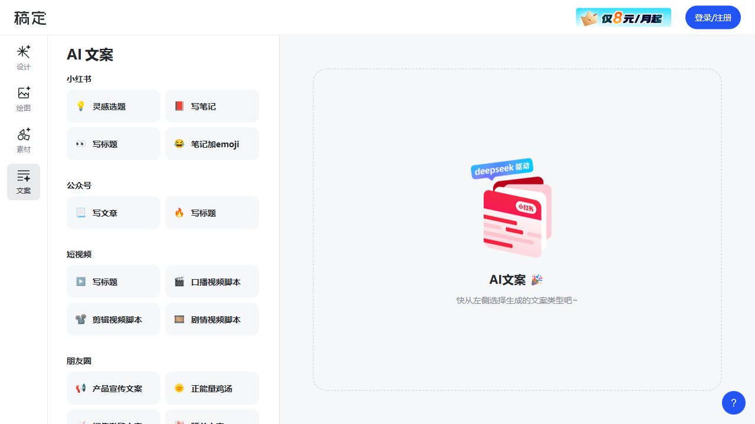Select 灵感选题 under 小红书

click(113, 106)
